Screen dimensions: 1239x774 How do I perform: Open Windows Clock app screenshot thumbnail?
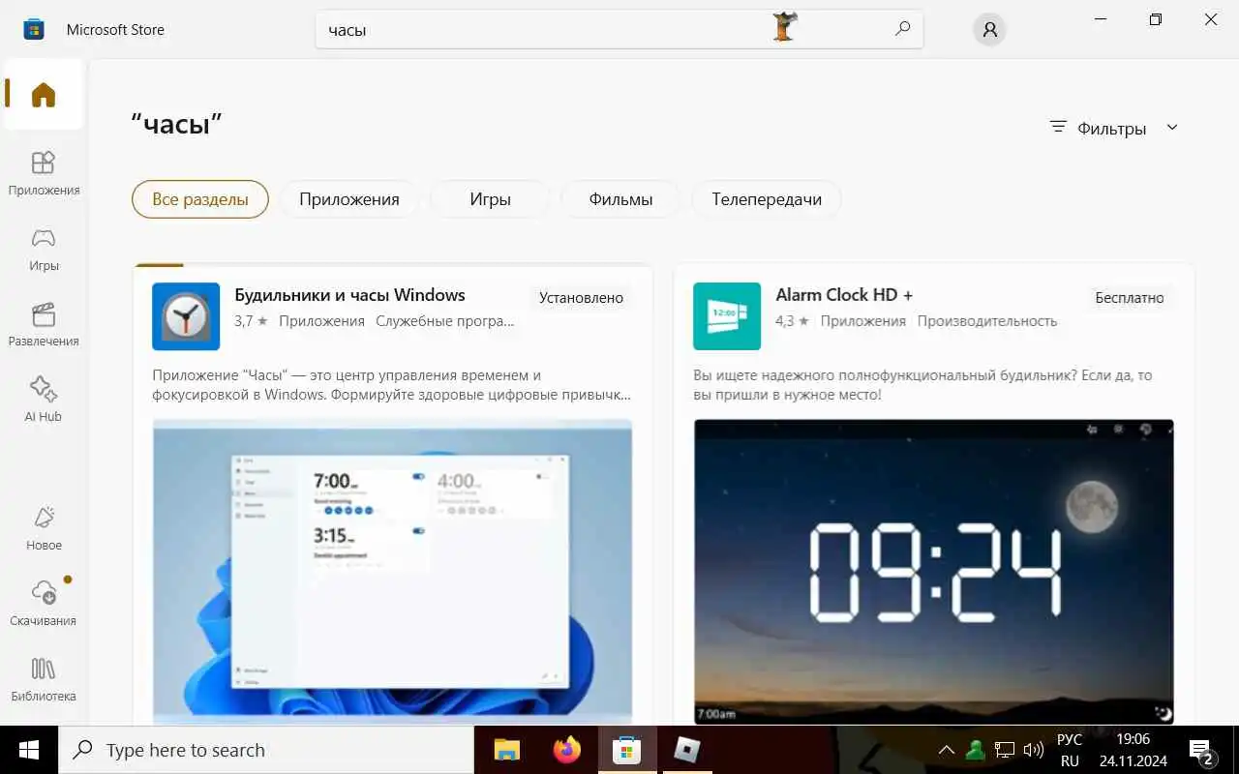point(392,571)
